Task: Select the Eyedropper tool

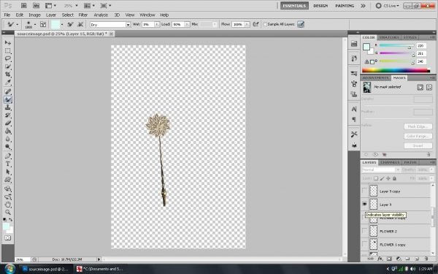Action: click(x=8, y=82)
